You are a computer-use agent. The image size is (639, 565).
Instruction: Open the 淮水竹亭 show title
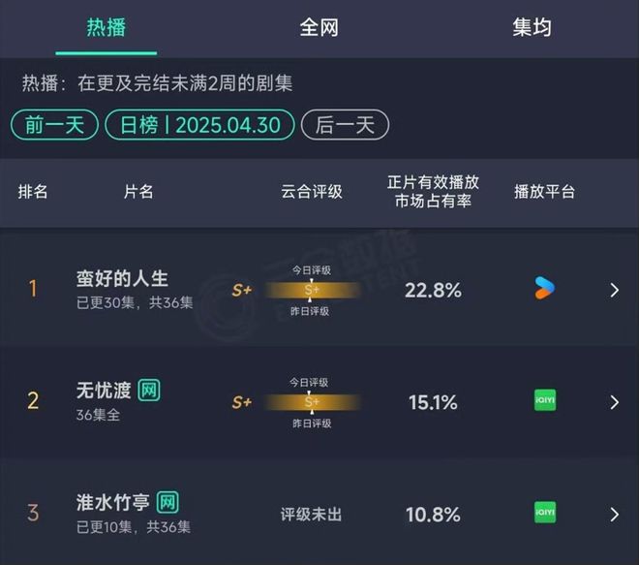[x=113, y=502]
